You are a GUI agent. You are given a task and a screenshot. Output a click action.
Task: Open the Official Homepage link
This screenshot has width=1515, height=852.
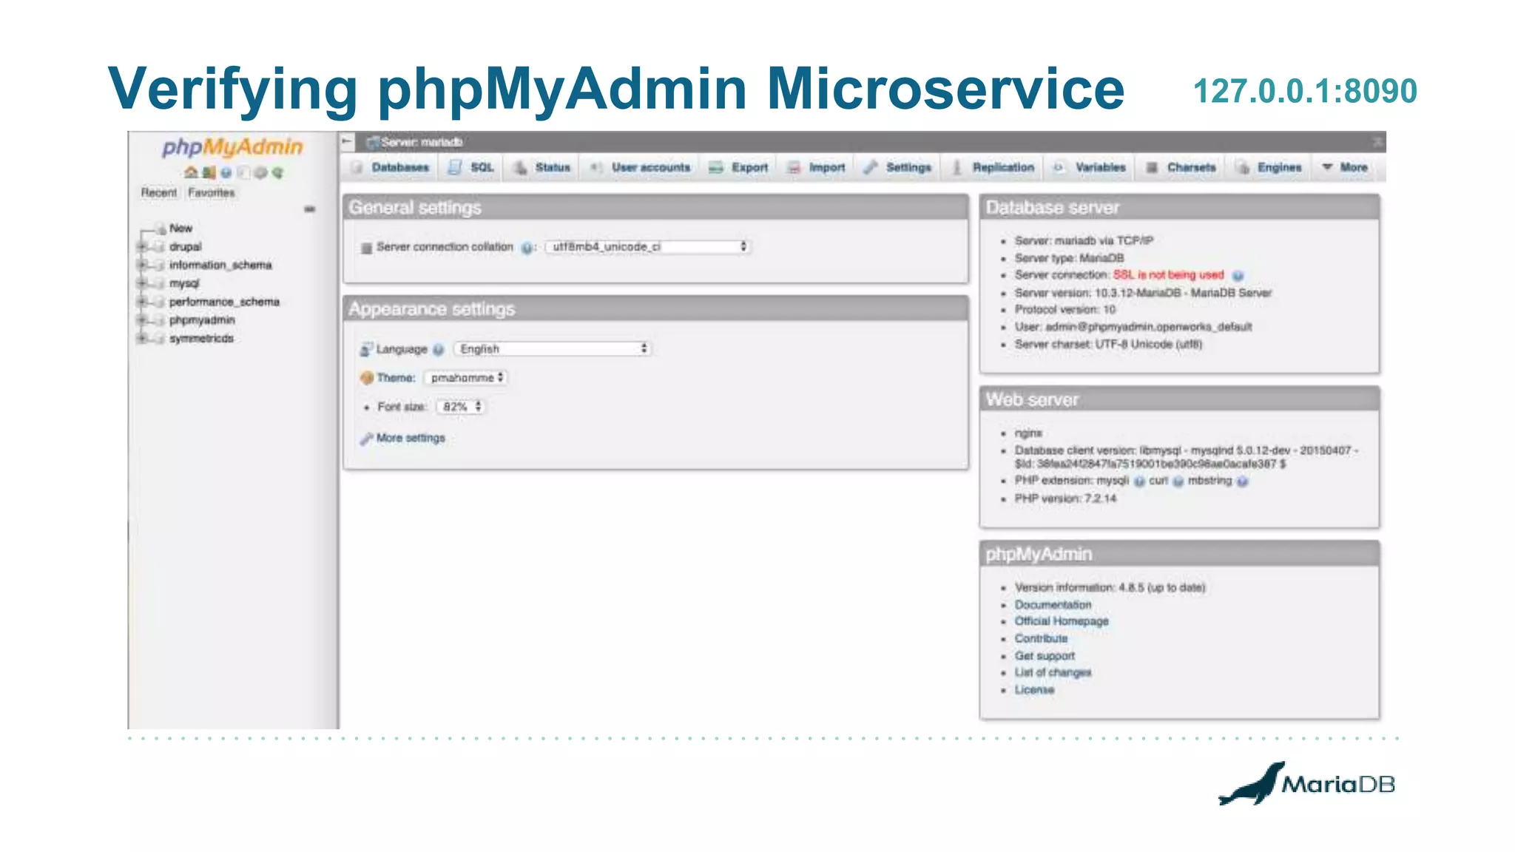(1062, 621)
